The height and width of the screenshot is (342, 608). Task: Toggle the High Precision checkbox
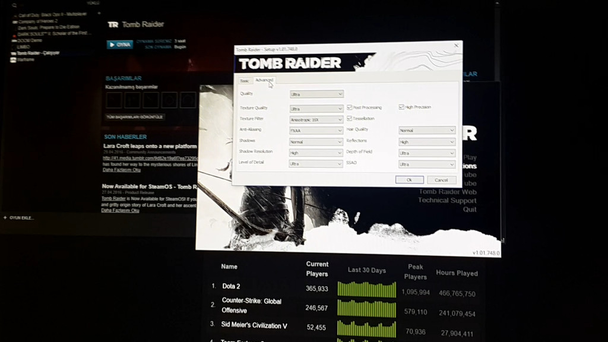pos(401,107)
